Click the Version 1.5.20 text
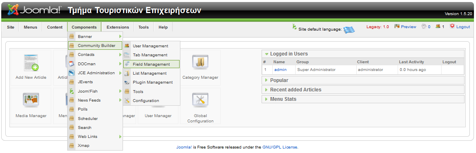 [x=458, y=14]
